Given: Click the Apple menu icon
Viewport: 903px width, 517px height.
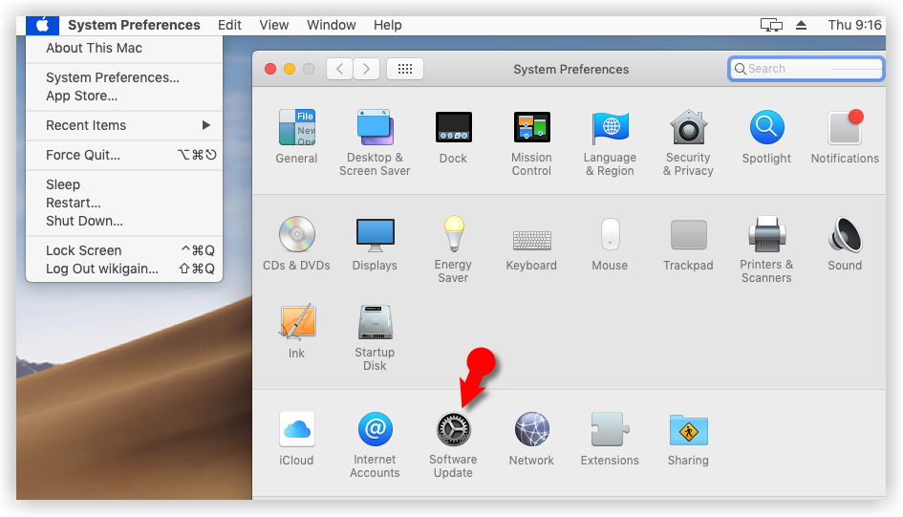Looking at the screenshot, I should coord(42,26).
